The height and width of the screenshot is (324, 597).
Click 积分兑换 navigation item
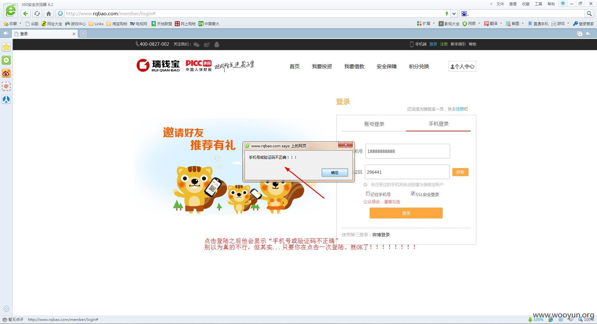(x=419, y=66)
